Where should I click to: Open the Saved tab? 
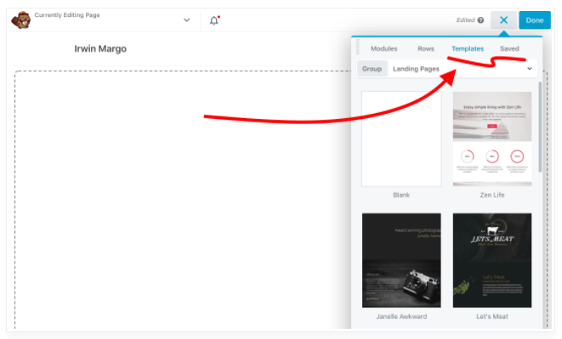[509, 48]
